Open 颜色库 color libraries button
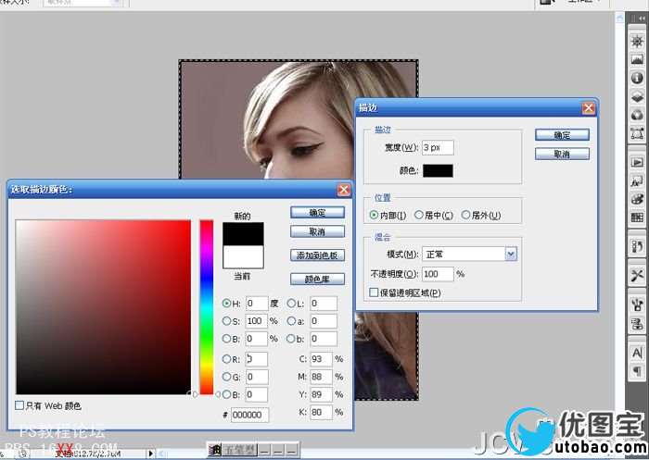 pyautogui.click(x=317, y=280)
